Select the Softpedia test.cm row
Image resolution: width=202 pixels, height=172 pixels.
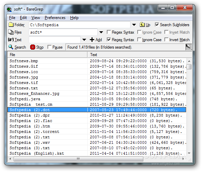pyautogui.click(x=97, y=104)
